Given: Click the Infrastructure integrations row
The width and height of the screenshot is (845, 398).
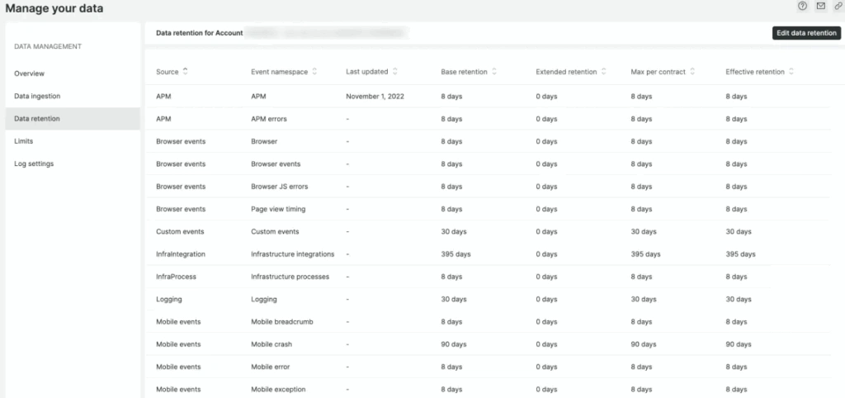Looking at the screenshot, I should point(290,254).
